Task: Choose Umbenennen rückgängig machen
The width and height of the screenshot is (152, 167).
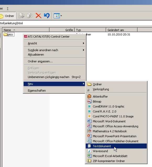Action: coord(55,77)
